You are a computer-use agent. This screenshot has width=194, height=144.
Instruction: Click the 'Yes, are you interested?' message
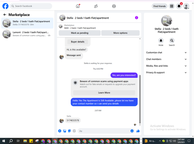124,75
